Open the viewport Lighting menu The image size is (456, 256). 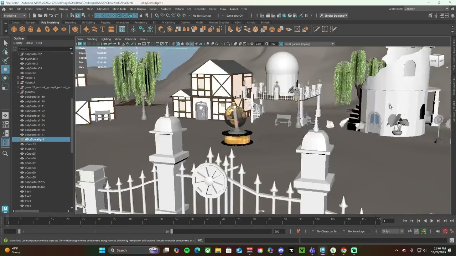coord(105,39)
